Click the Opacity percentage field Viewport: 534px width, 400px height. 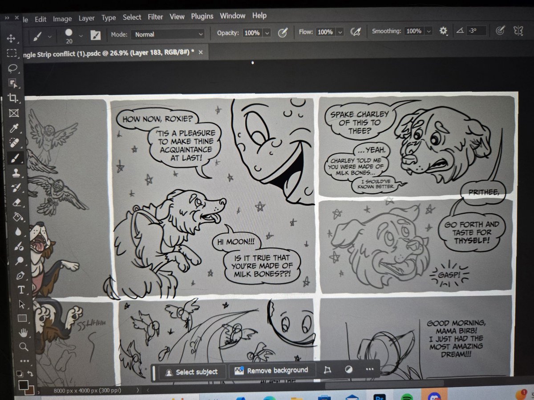coord(252,33)
